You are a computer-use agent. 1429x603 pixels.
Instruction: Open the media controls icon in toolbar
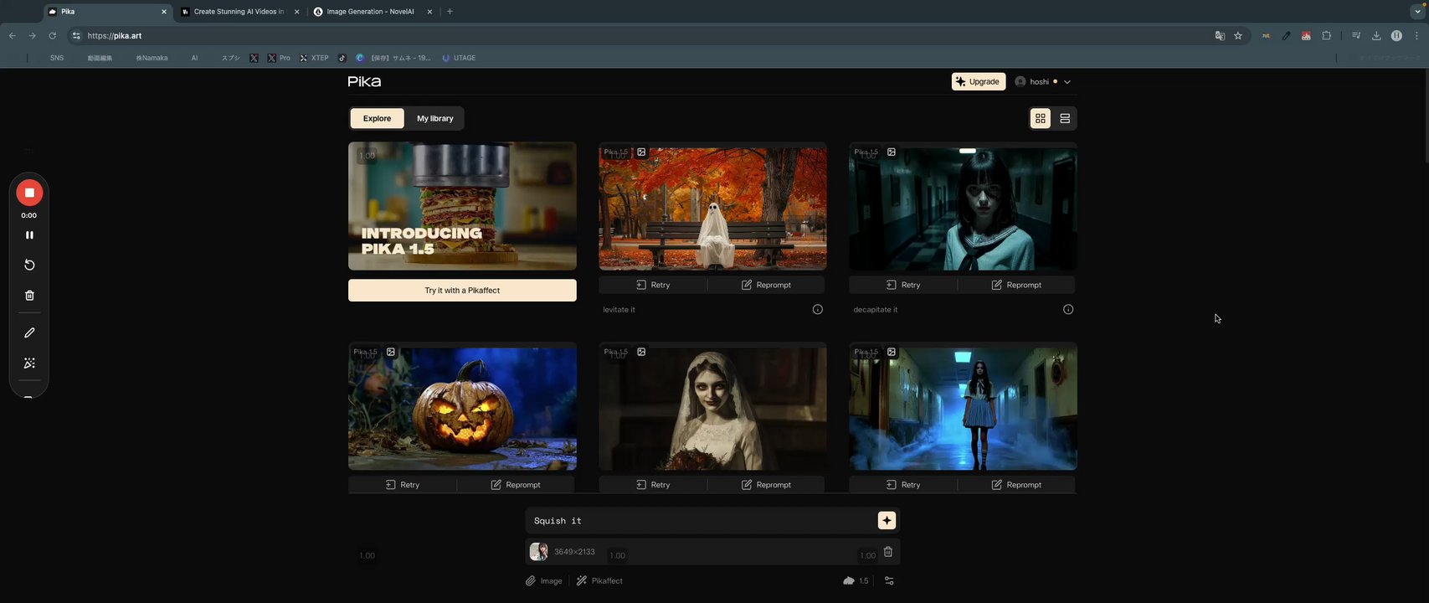[x=1356, y=36]
